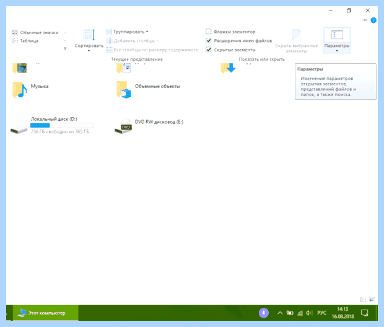Image resolution: width=384 pixels, height=327 pixels.
Task: Click Скрыть выбранные элементы button
Action: [x=296, y=41]
